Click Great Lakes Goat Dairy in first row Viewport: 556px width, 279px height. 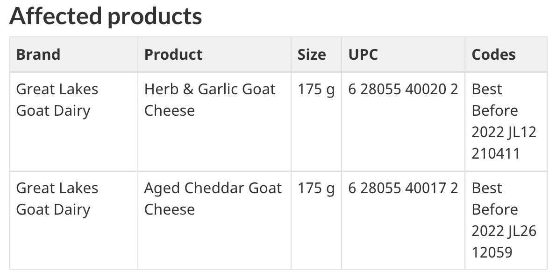pyautogui.click(x=57, y=100)
